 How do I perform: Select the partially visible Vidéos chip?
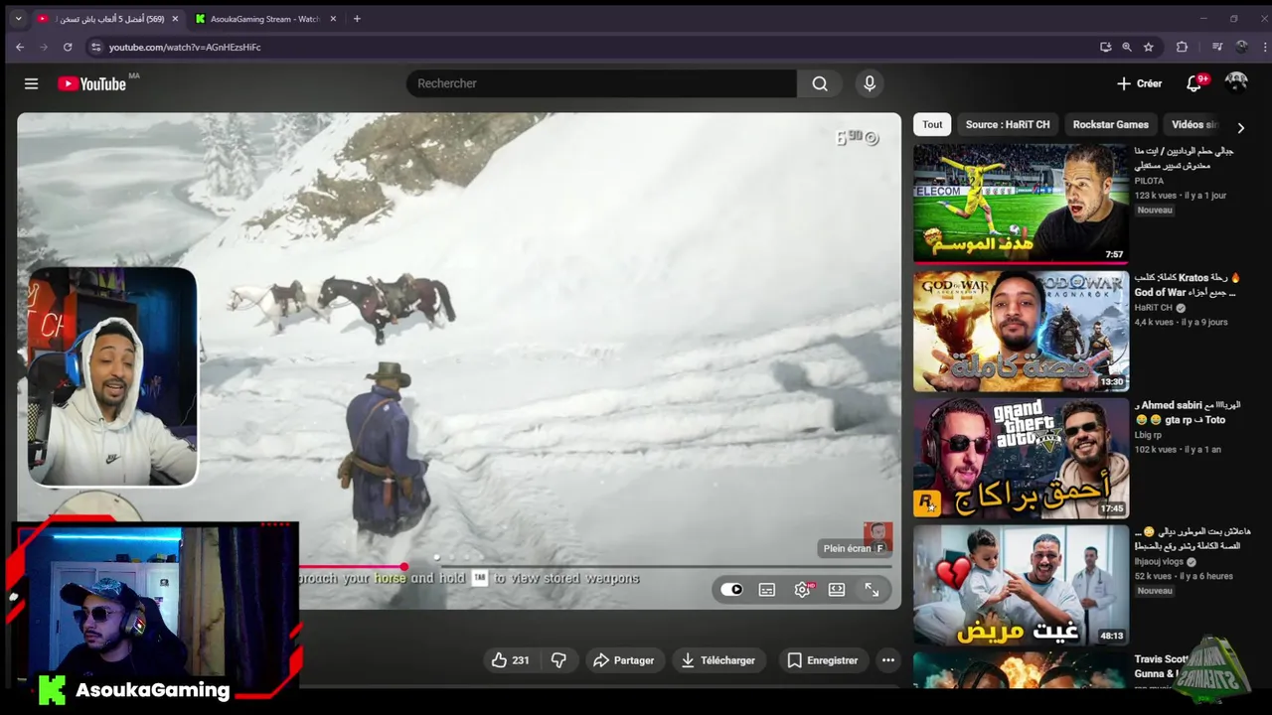click(1192, 124)
